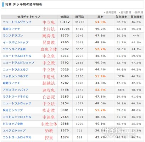The height and width of the screenshot is (142, 145).
Task: Open ニュートラルヴァンプ deck link
Action: (17, 22)
